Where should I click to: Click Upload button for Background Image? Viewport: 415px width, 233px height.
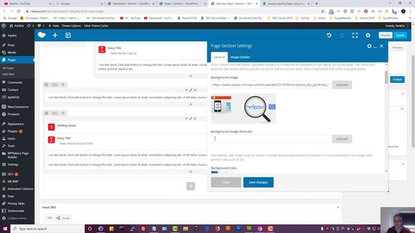click(x=342, y=85)
